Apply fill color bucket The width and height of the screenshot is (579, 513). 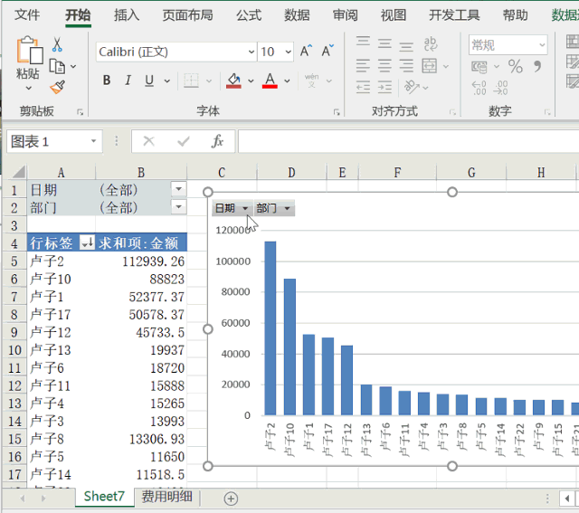(234, 81)
